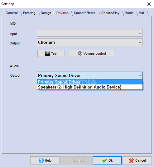Screen dimensions: 154x167
Task: Switch to the General tab
Action: [x=12, y=13]
